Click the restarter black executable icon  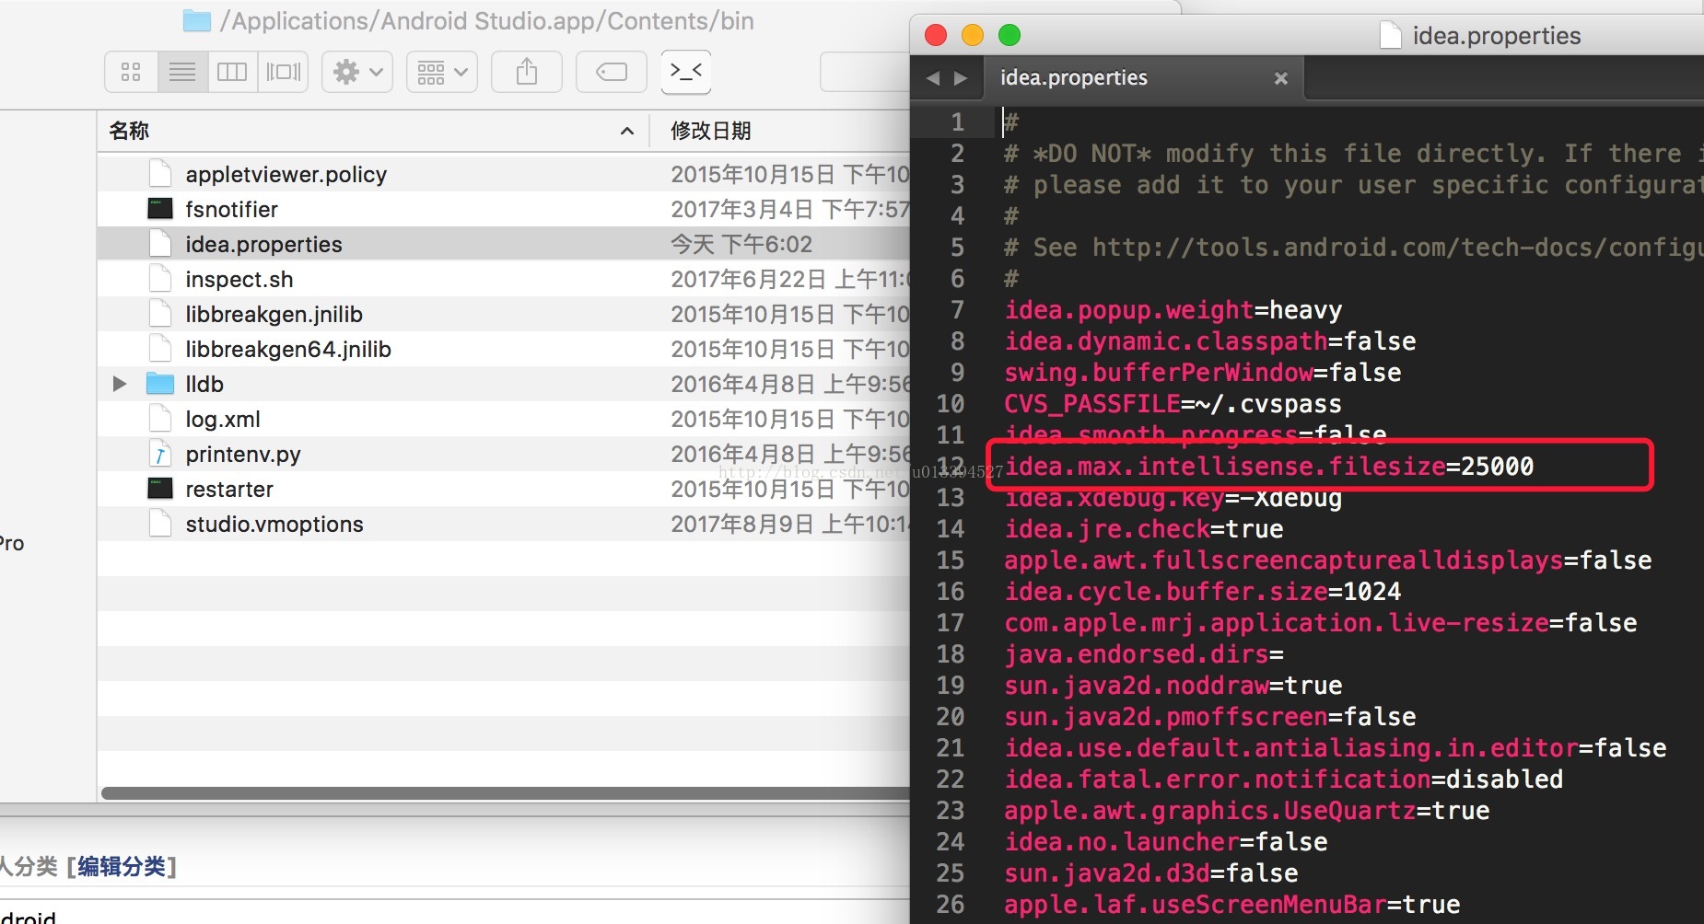coord(160,489)
